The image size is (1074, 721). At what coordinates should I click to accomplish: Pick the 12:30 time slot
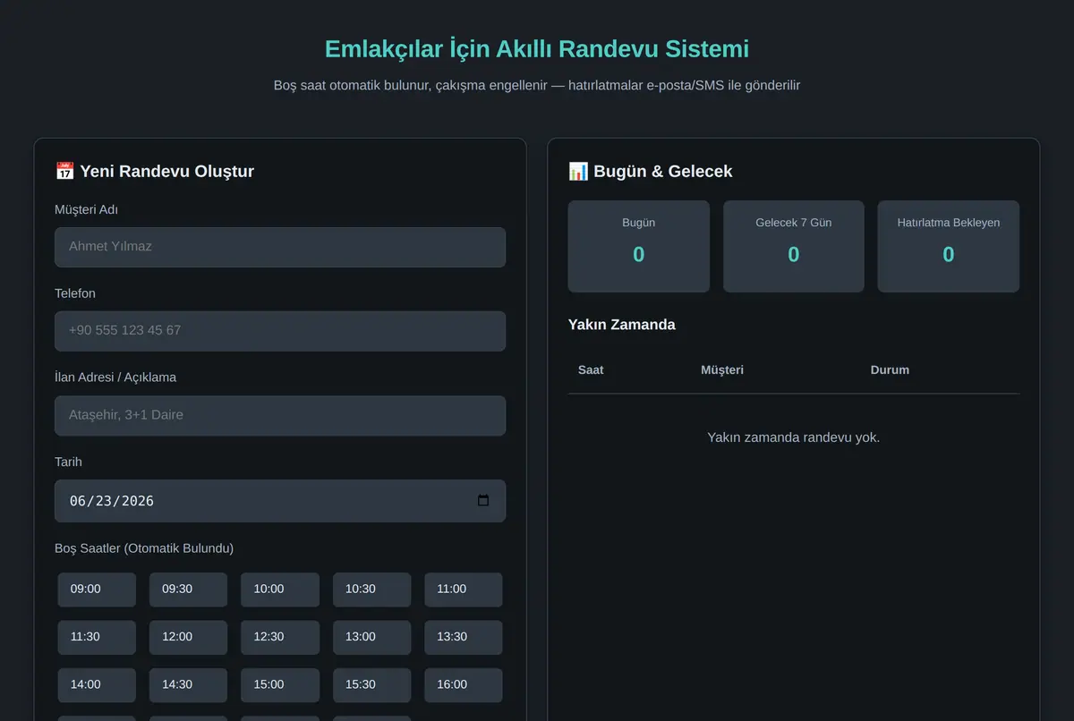click(280, 637)
